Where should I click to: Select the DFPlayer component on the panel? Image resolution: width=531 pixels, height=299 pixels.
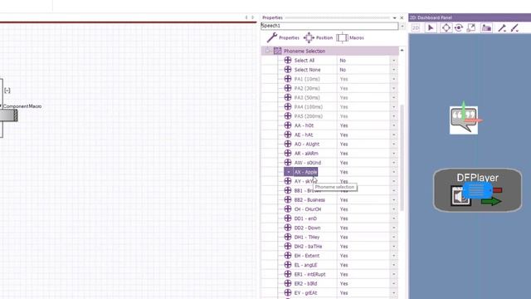pyautogui.click(x=478, y=190)
